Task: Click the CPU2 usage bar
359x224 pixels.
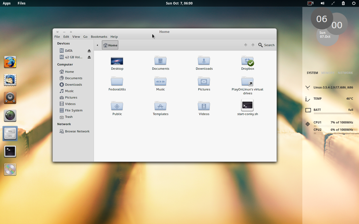Action: coord(333,133)
